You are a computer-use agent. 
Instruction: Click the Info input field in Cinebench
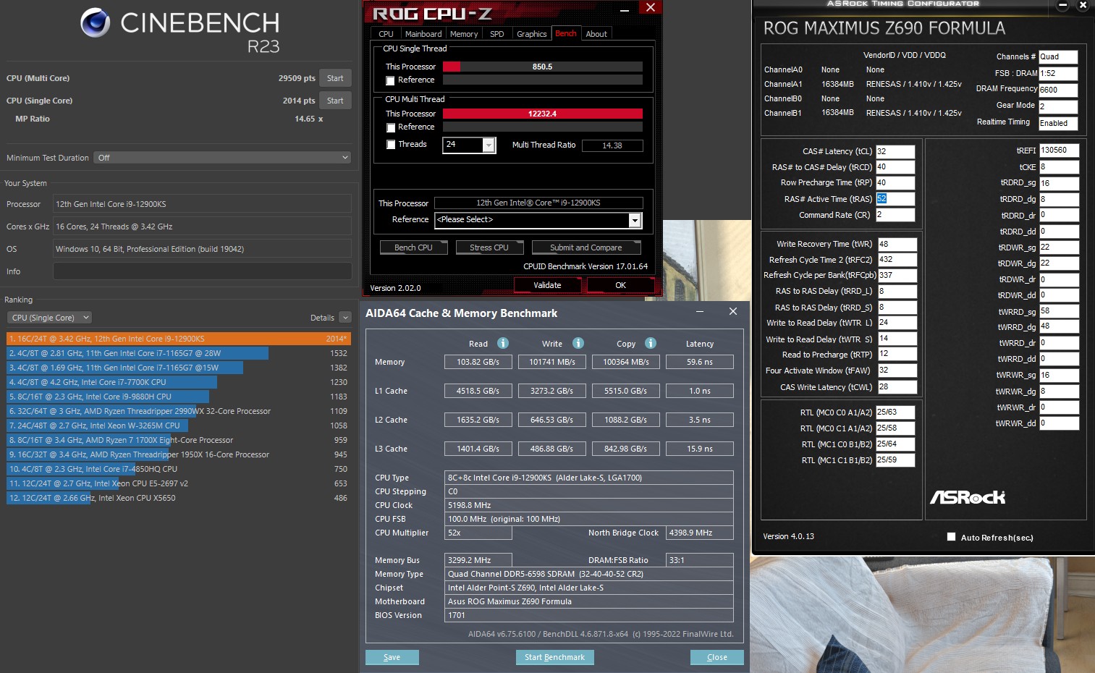click(x=203, y=271)
